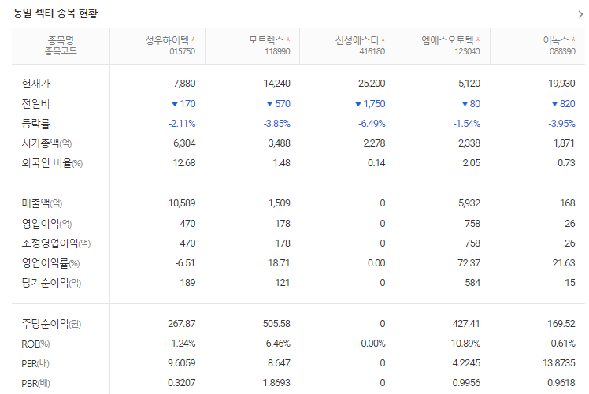This screenshot has height=394, width=589.
Task: Select stock code 015750
Action: [x=182, y=51]
